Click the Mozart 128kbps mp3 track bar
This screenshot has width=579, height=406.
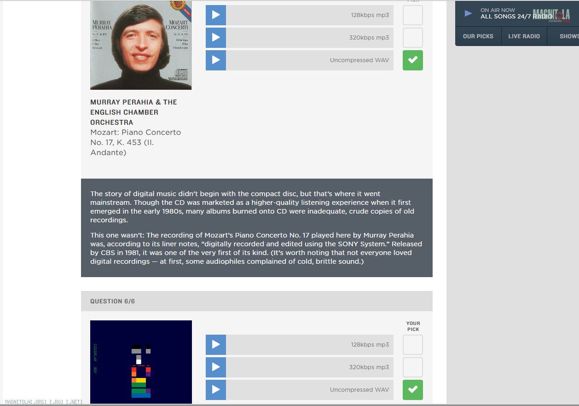(x=310, y=15)
